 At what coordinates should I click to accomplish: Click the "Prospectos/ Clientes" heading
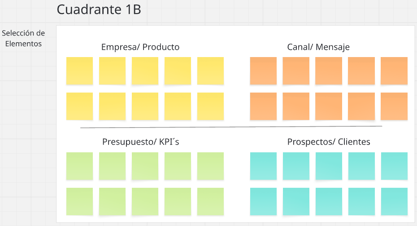(x=329, y=142)
